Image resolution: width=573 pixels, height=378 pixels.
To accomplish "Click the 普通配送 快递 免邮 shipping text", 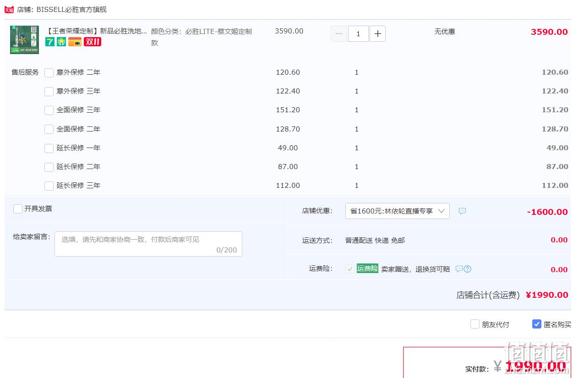I will 375,240.
